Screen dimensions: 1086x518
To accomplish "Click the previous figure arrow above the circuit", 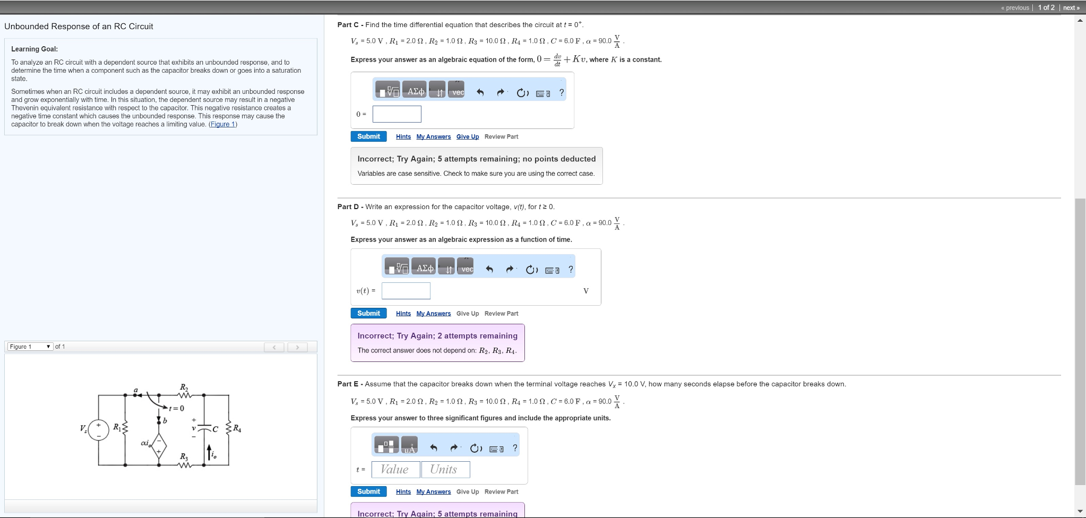I will click(274, 346).
